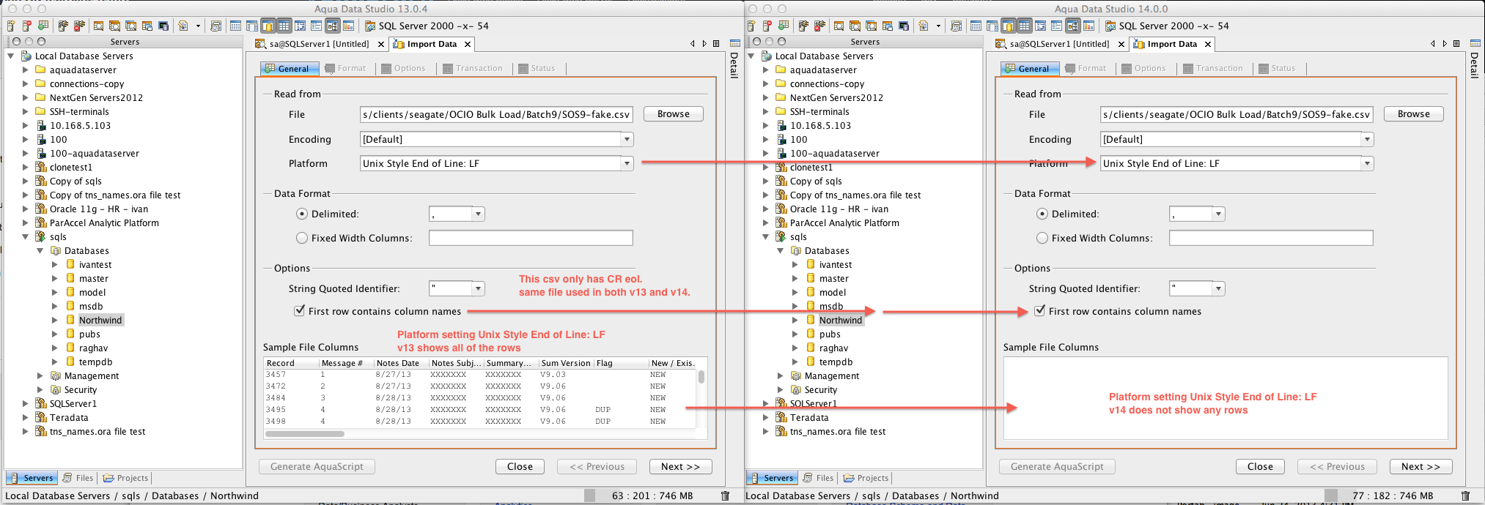This screenshot has width=1485, height=505.
Task: Select Delimited radio button in 13.0.4 window
Action: pos(302,214)
